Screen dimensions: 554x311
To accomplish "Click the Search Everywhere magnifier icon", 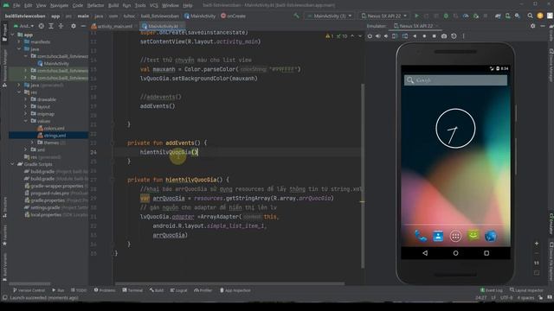I will coord(530,16).
